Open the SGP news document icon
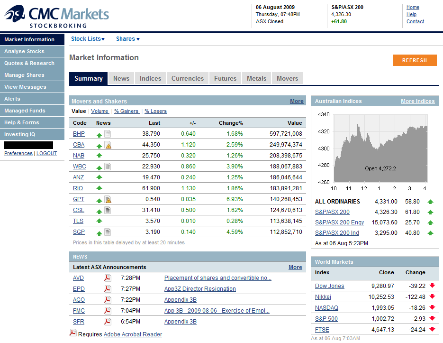This screenshot has width=443, height=343. click(x=108, y=232)
